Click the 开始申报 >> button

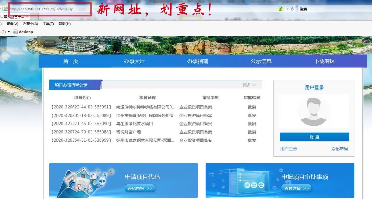pos(140,188)
